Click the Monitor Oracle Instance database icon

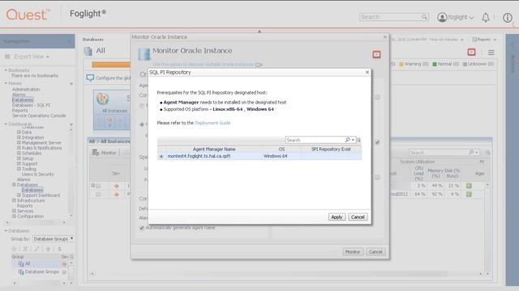[144, 54]
